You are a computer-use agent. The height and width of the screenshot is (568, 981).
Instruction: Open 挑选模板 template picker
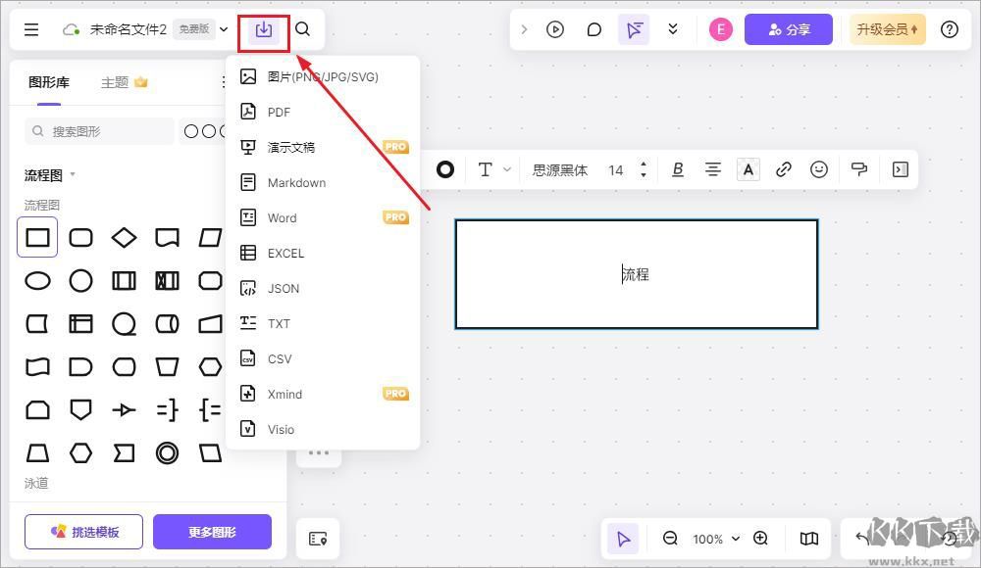click(83, 532)
